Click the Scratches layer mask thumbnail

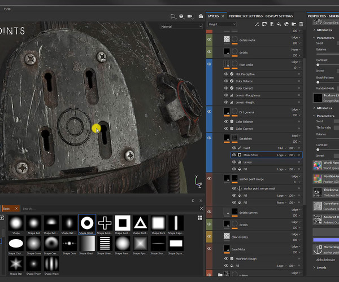coord(234,138)
